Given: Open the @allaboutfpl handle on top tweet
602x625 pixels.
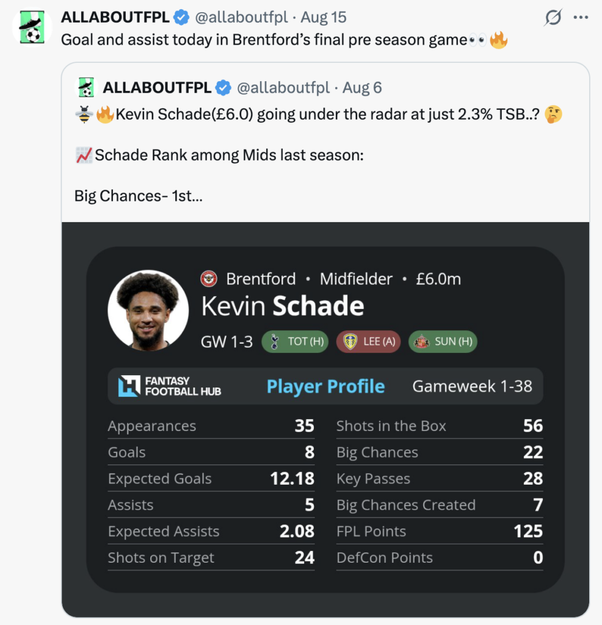Looking at the screenshot, I should pyautogui.click(x=241, y=17).
